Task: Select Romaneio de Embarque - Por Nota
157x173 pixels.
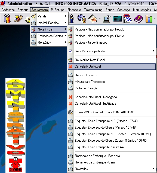Action: point(112,156)
